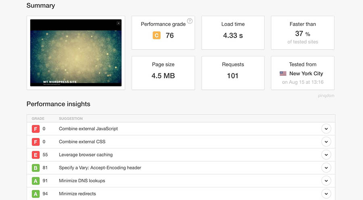Expand the Combine external CSS details
Image resolution: width=363 pixels, height=200 pixels.
(326, 142)
